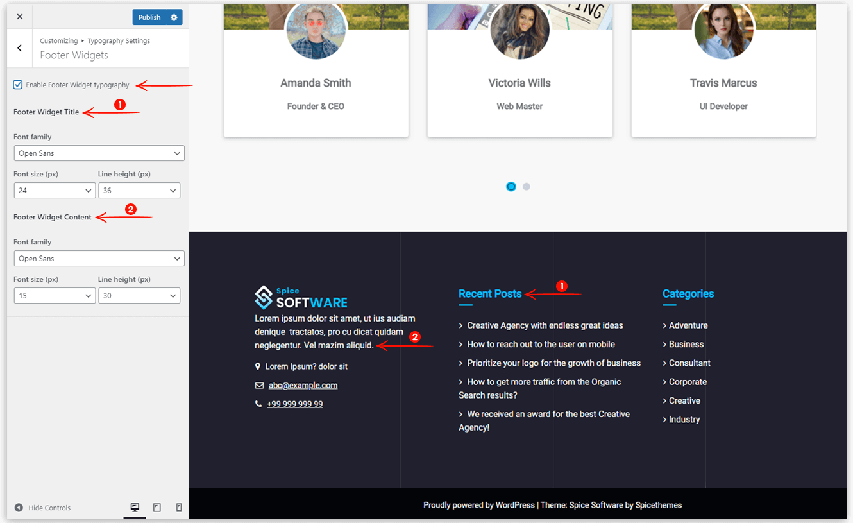
Task: Switch to mobile preview icon
Action: pyautogui.click(x=179, y=508)
